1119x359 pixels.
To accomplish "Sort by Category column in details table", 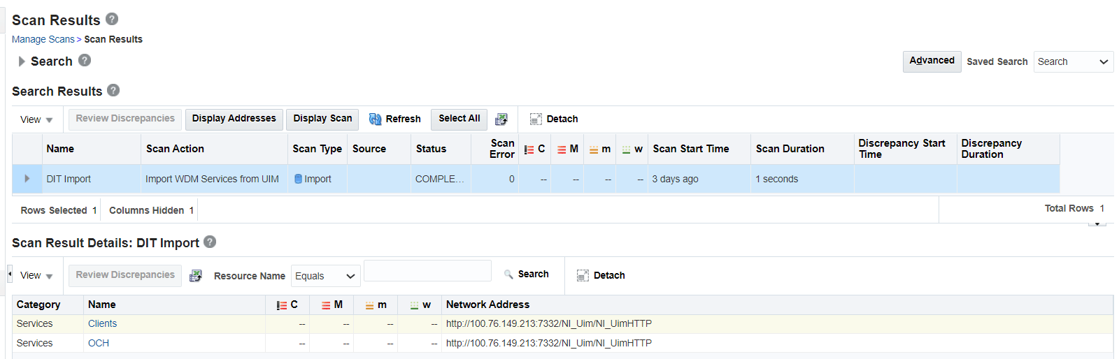I will 48,305.
